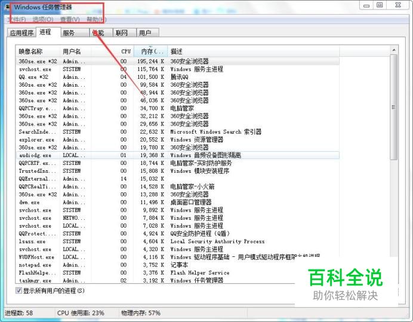This screenshot has width=413, height=322.
Task: Select the dwm.exe process row
Action: (177, 202)
